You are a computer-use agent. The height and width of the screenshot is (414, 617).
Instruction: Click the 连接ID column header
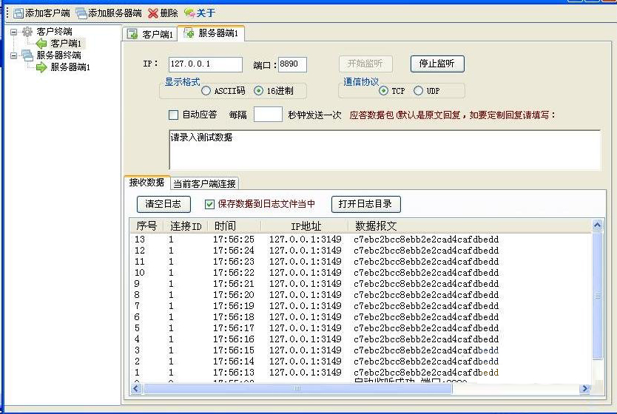(186, 226)
